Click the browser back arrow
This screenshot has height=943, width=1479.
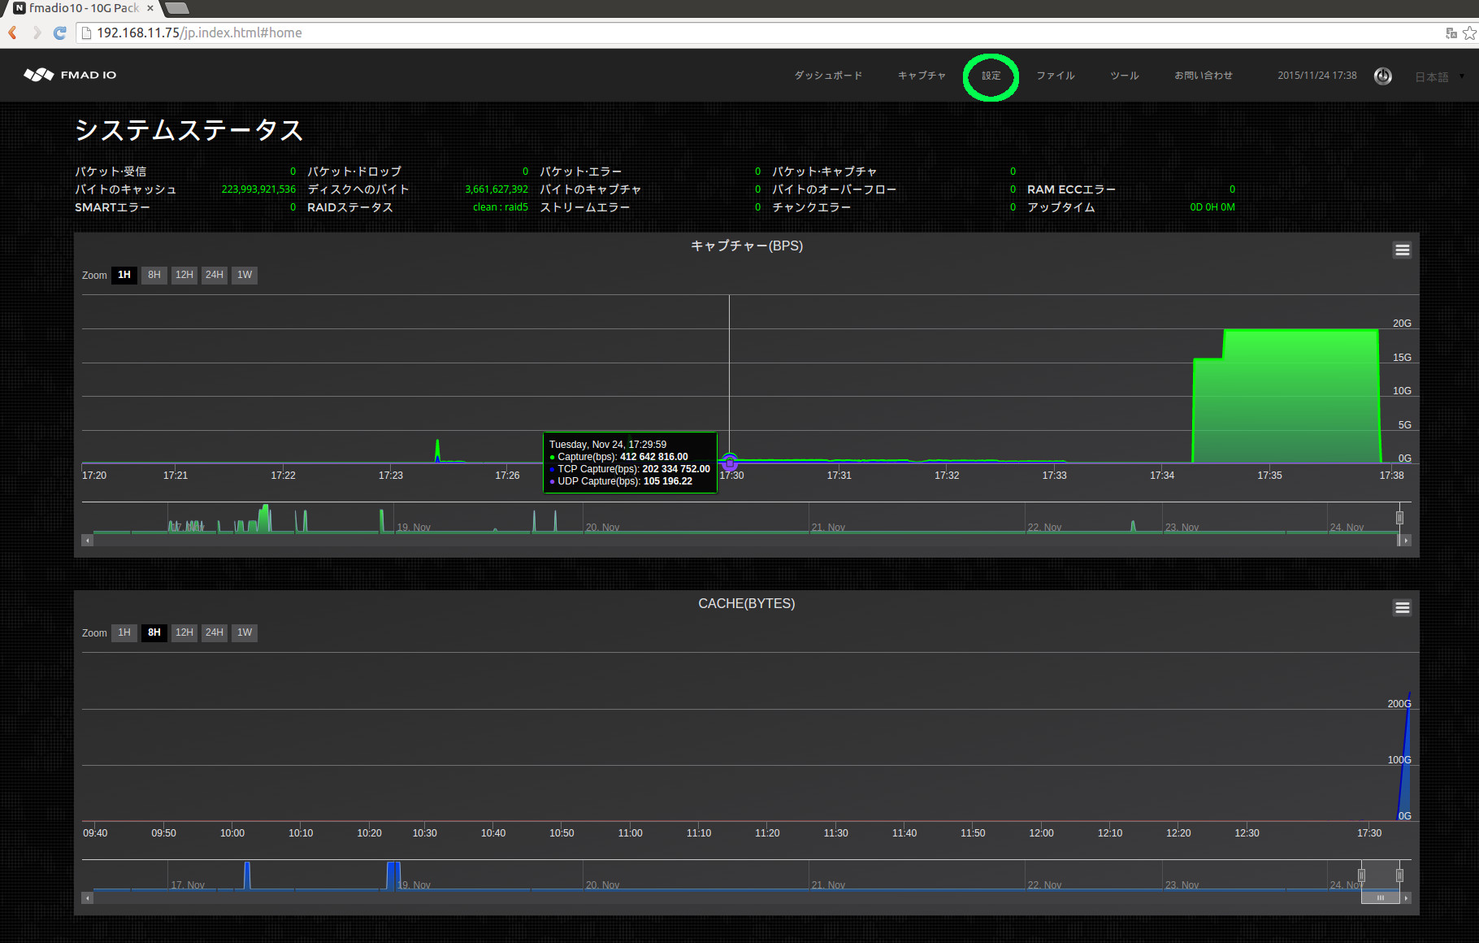12,33
